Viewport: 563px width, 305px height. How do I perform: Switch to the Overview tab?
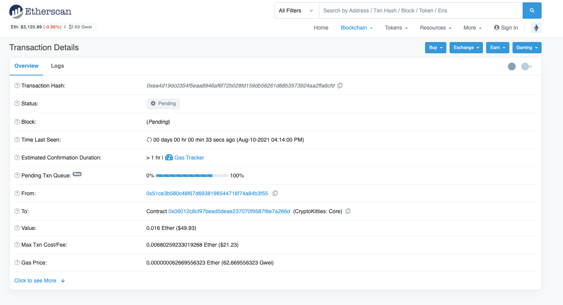pyautogui.click(x=26, y=66)
